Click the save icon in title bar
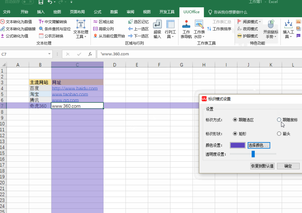The image size is (302, 213). point(41,2)
